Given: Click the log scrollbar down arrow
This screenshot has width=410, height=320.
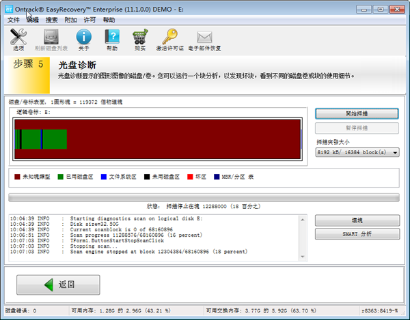Looking at the screenshot, I should [303, 257].
